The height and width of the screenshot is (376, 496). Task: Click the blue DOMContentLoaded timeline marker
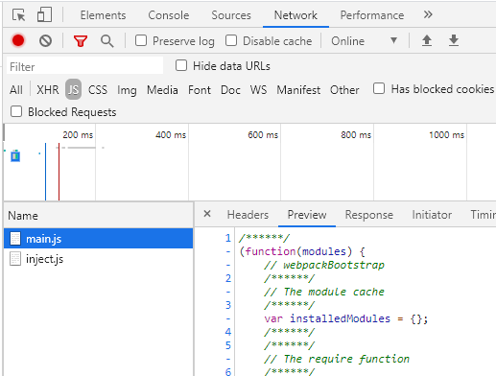(46, 172)
